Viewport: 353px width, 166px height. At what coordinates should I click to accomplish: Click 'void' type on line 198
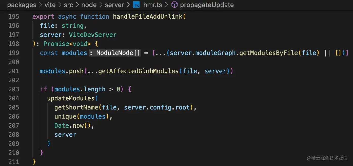[x=80, y=44]
